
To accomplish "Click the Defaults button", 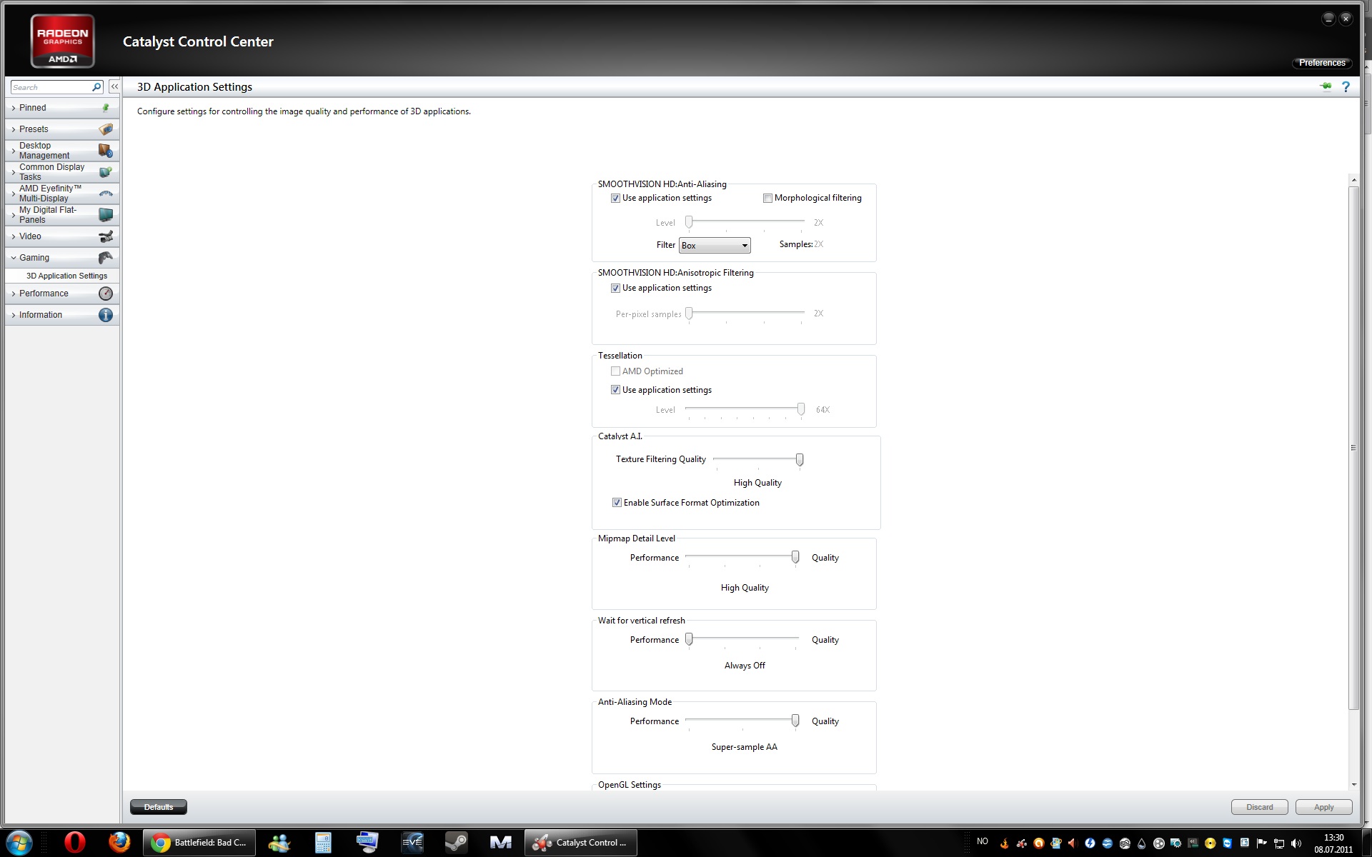I will pyautogui.click(x=159, y=807).
